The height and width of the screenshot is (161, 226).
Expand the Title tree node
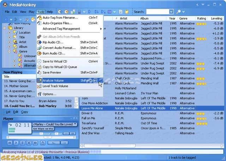(x=10, y=37)
